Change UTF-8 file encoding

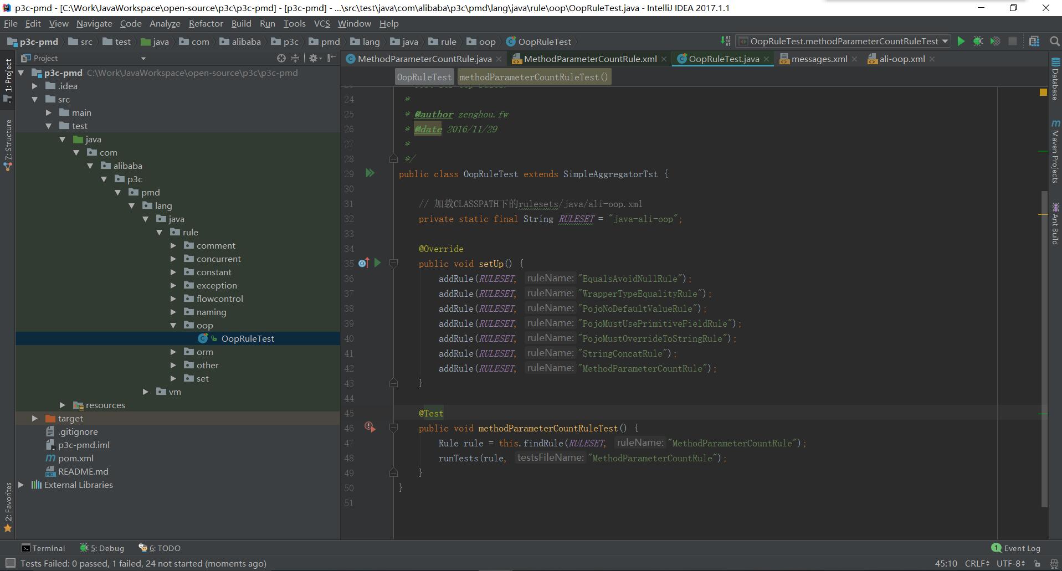click(x=1010, y=563)
